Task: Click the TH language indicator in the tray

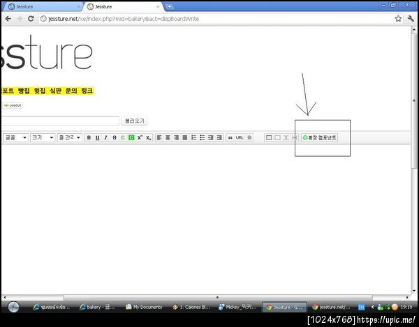Action: (361, 307)
